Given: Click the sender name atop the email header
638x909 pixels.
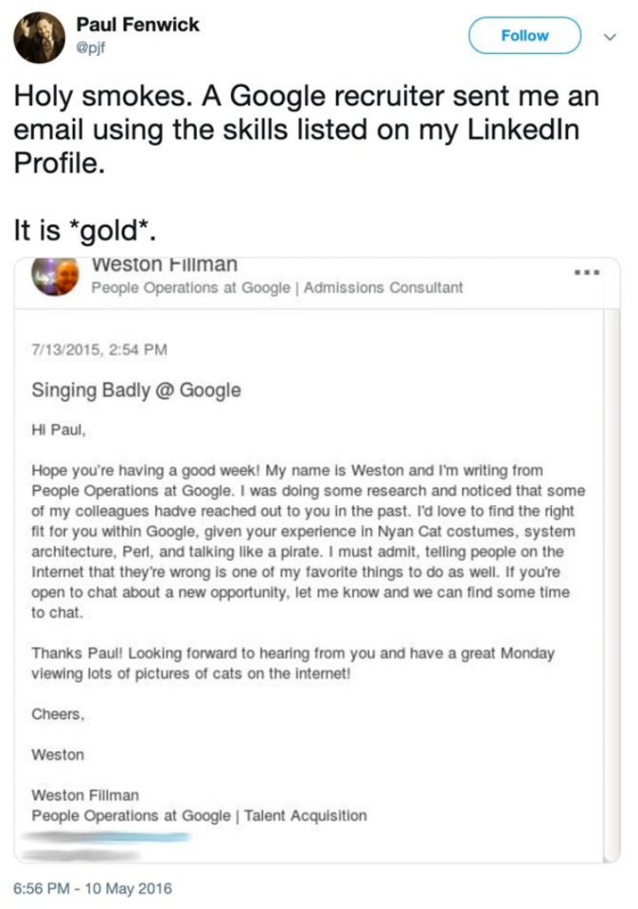Looking at the screenshot, I should click(164, 265).
